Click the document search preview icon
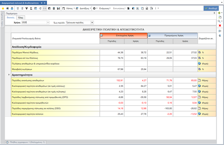The height and width of the screenshot is (145, 224). point(129,9)
